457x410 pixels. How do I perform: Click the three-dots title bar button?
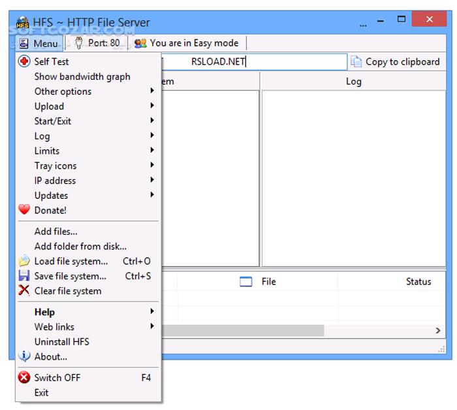click(363, 26)
